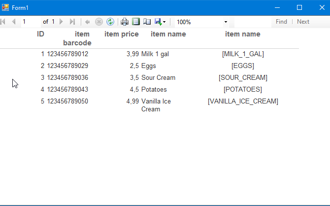Click the item price column header
Image resolution: width=330 pixels, height=206 pixels.
pyautogui.click(x=122, y=34)
